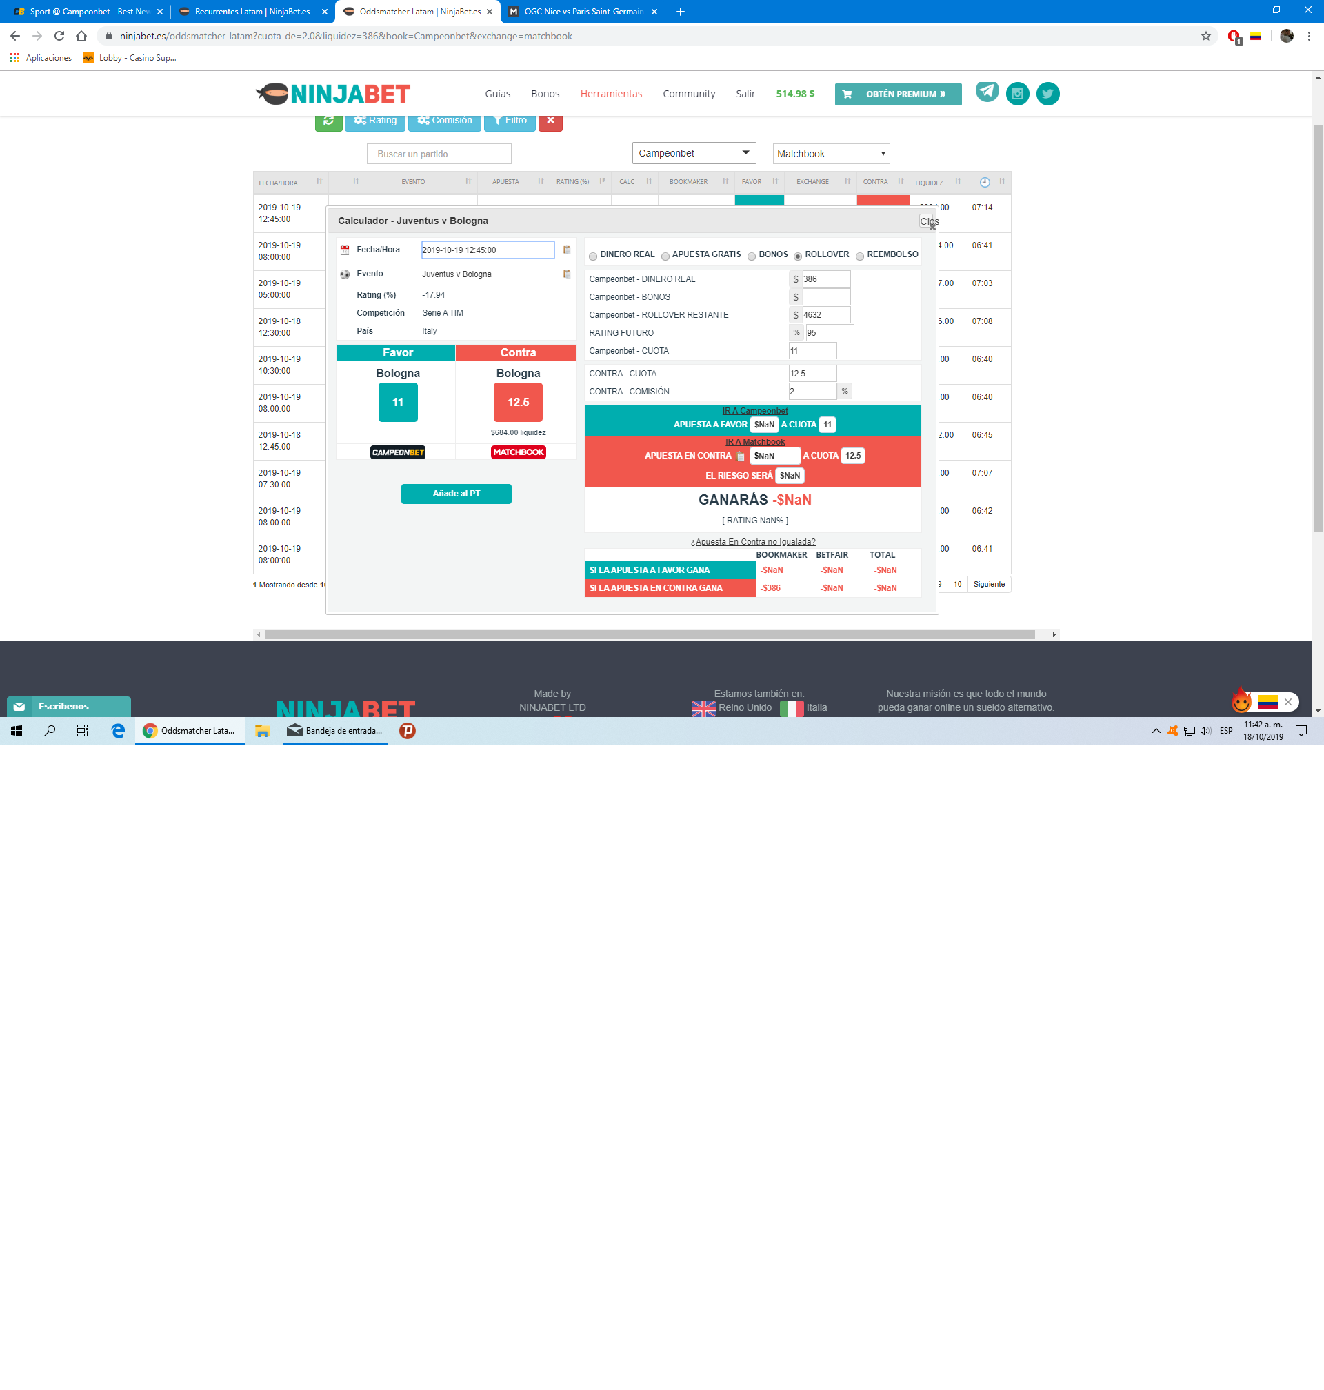The image size is (1324, 1390).
Task: Click Salir to log out
Action: 745,94
